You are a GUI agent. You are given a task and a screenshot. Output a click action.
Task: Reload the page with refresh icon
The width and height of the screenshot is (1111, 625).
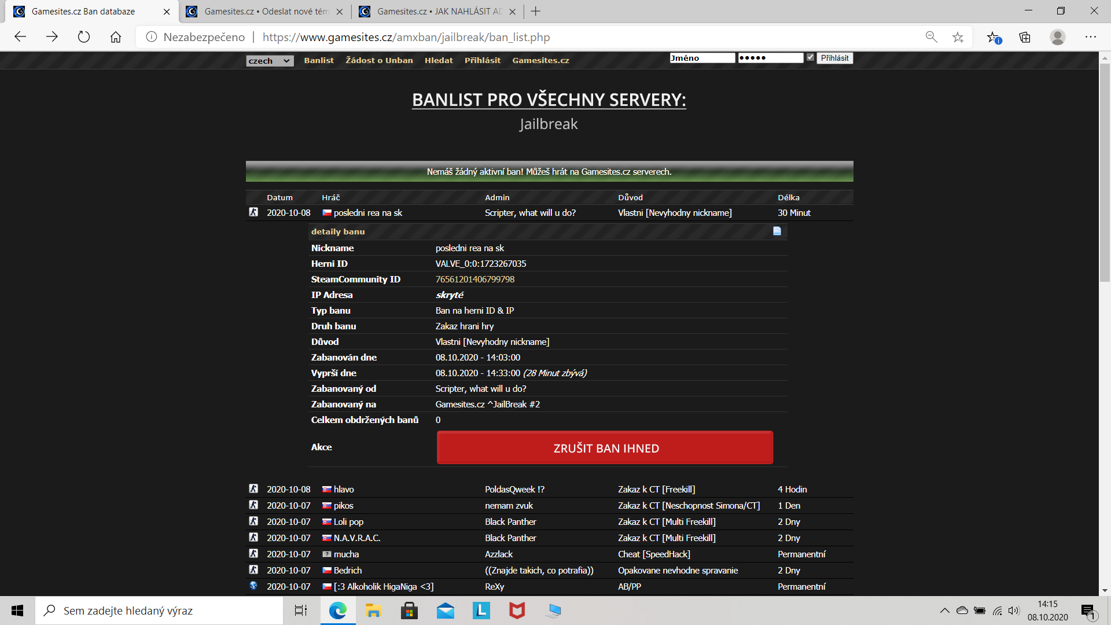click(84, 37)
